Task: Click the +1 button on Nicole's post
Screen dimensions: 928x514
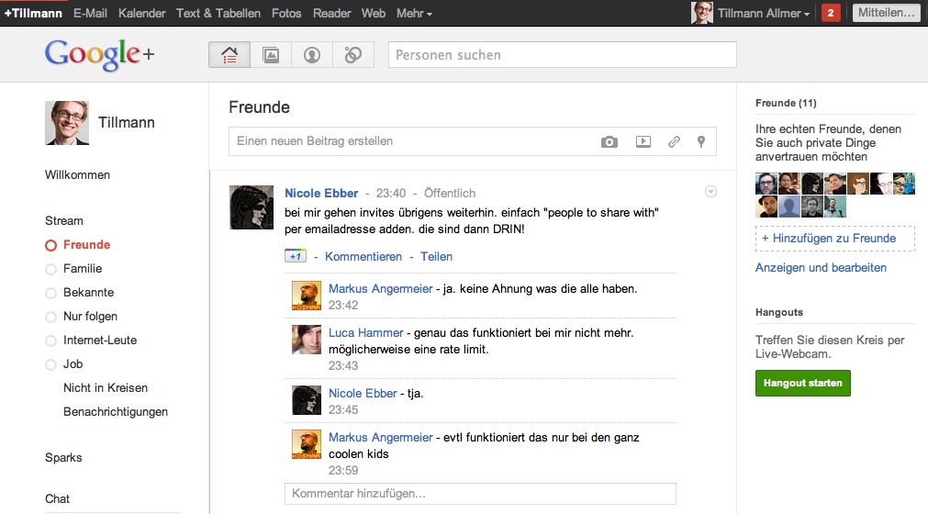Action: tap(296, 256)
